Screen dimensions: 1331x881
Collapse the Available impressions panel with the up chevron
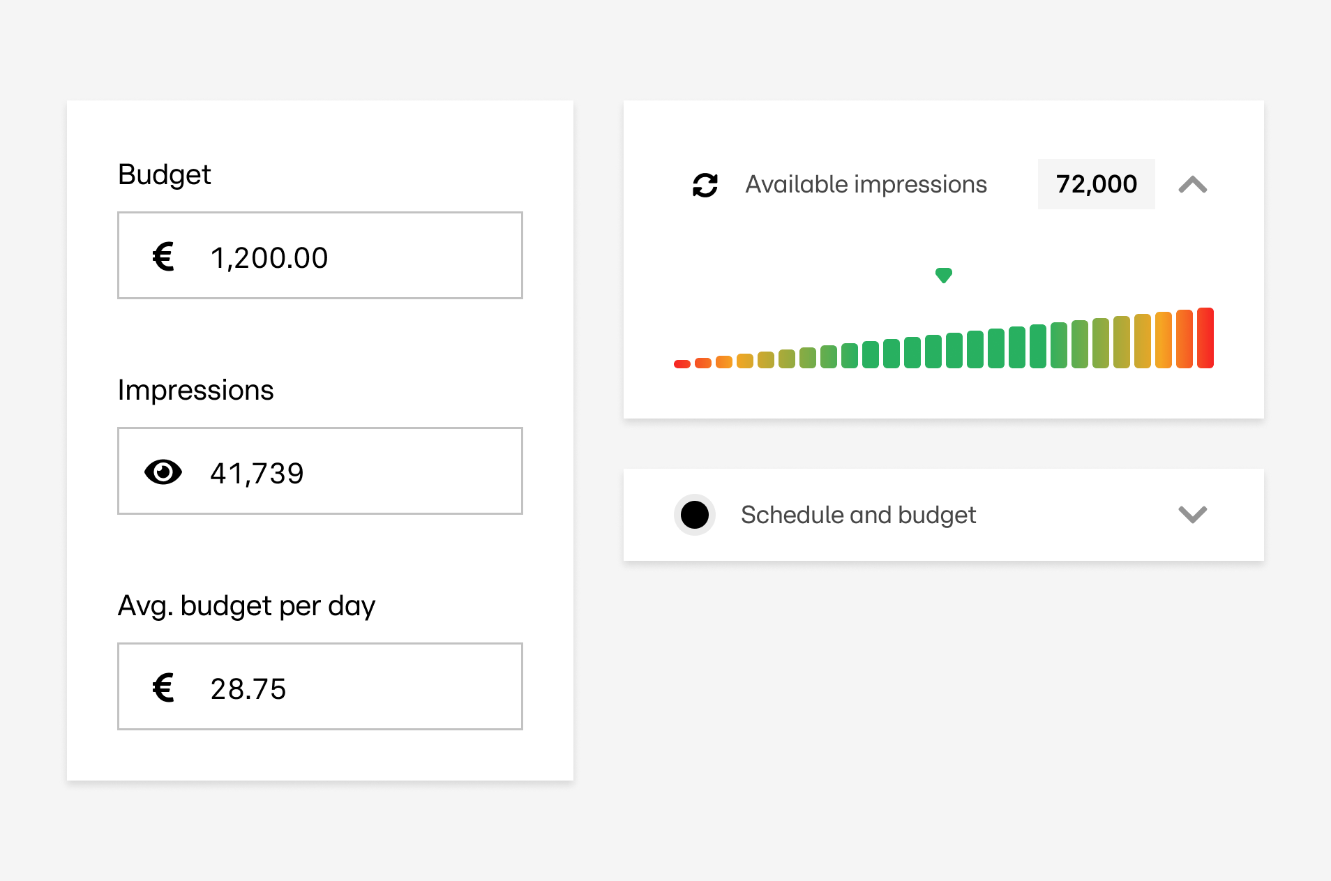1192,185
